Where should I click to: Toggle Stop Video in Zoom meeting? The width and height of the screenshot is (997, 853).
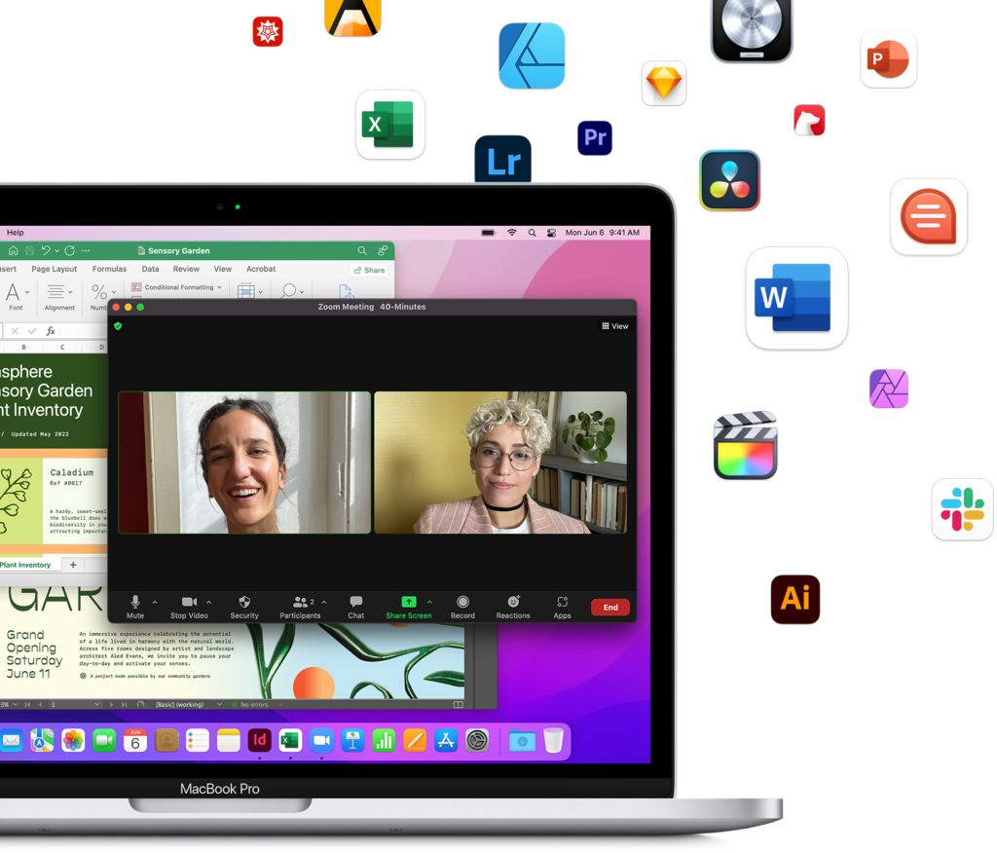click(189, 607)
